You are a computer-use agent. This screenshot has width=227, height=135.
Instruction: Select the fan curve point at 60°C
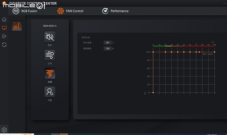coord(190,52)
